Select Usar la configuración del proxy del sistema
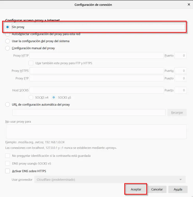193x197 pixels. click(x=8, y=41)
